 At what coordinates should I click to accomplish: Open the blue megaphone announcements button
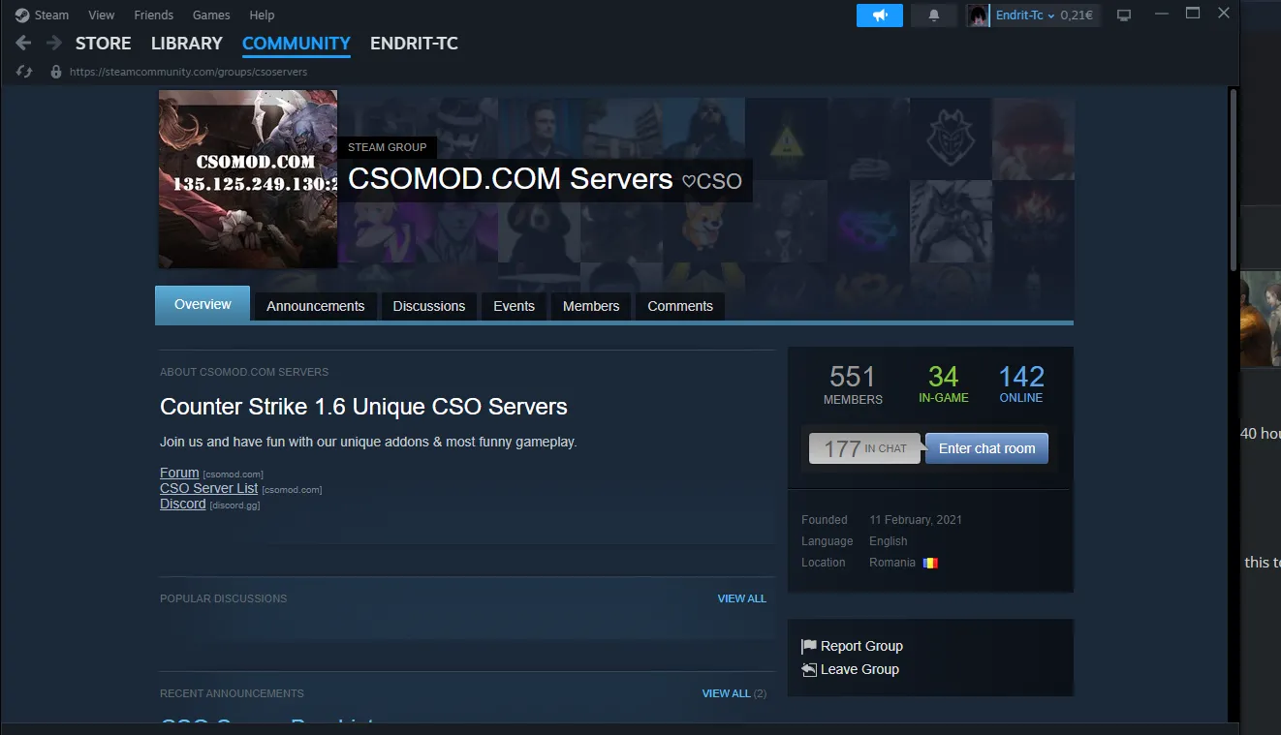tap(880, 15)
